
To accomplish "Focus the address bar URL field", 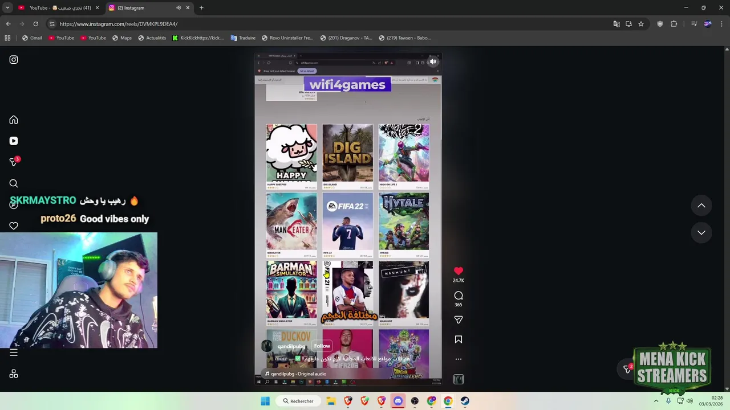I will [331, 24].
